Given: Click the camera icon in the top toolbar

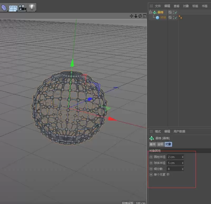Looking at the screenshot, I should click(x=22, y=7).
